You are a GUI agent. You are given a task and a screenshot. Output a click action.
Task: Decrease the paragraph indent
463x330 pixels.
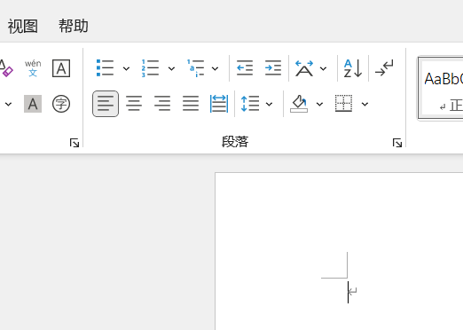pyautogui.click(x=245, y=68)
